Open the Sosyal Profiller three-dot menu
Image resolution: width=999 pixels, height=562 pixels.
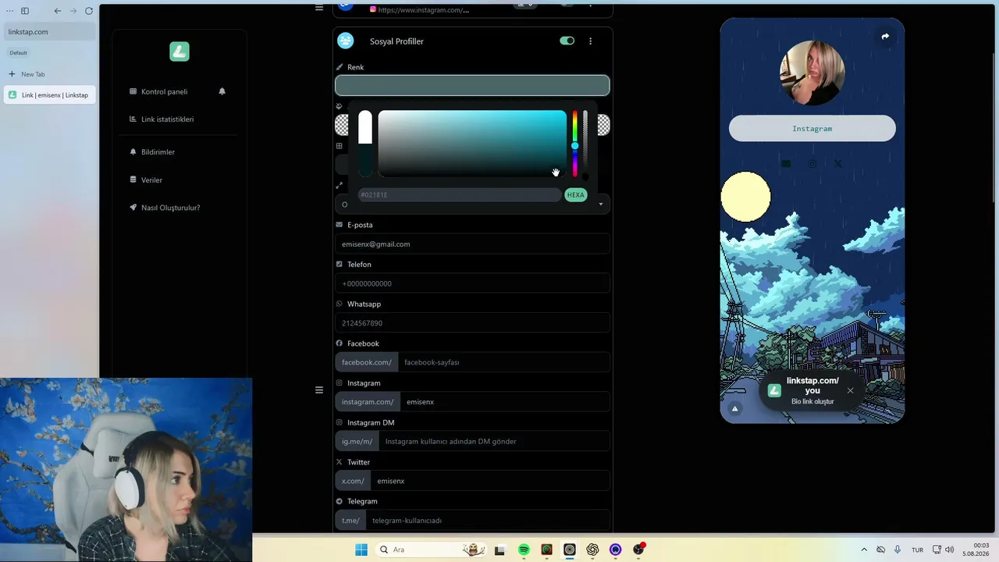tap(590, 41)
